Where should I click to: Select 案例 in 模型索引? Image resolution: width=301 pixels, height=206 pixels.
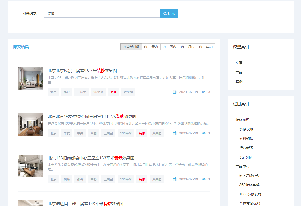tap(239, 82)
